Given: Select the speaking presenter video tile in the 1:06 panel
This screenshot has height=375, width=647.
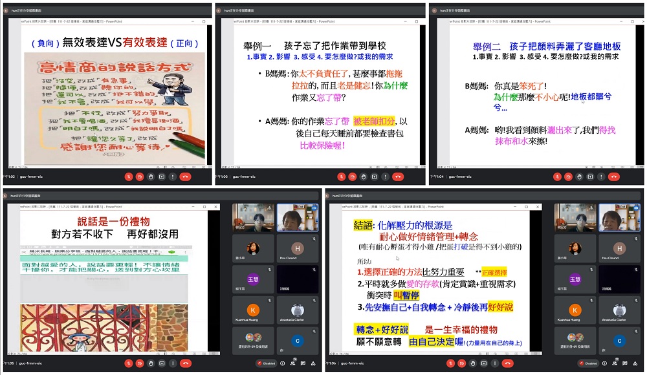Looking at the screenshot, I should tap(619, 217).
